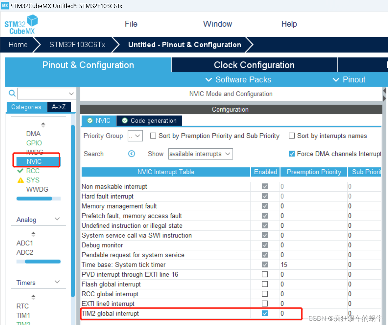
Task: Go to Home breadcrumb
Action: tap(18, 45)
